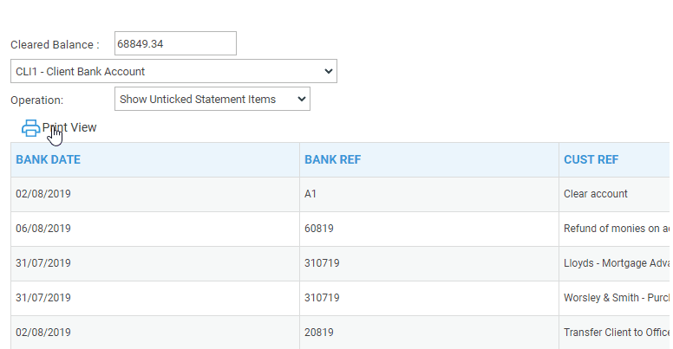Click the Cleared Balance input field
This screenshot has width=673, height=349.
(x=175, y=43)
